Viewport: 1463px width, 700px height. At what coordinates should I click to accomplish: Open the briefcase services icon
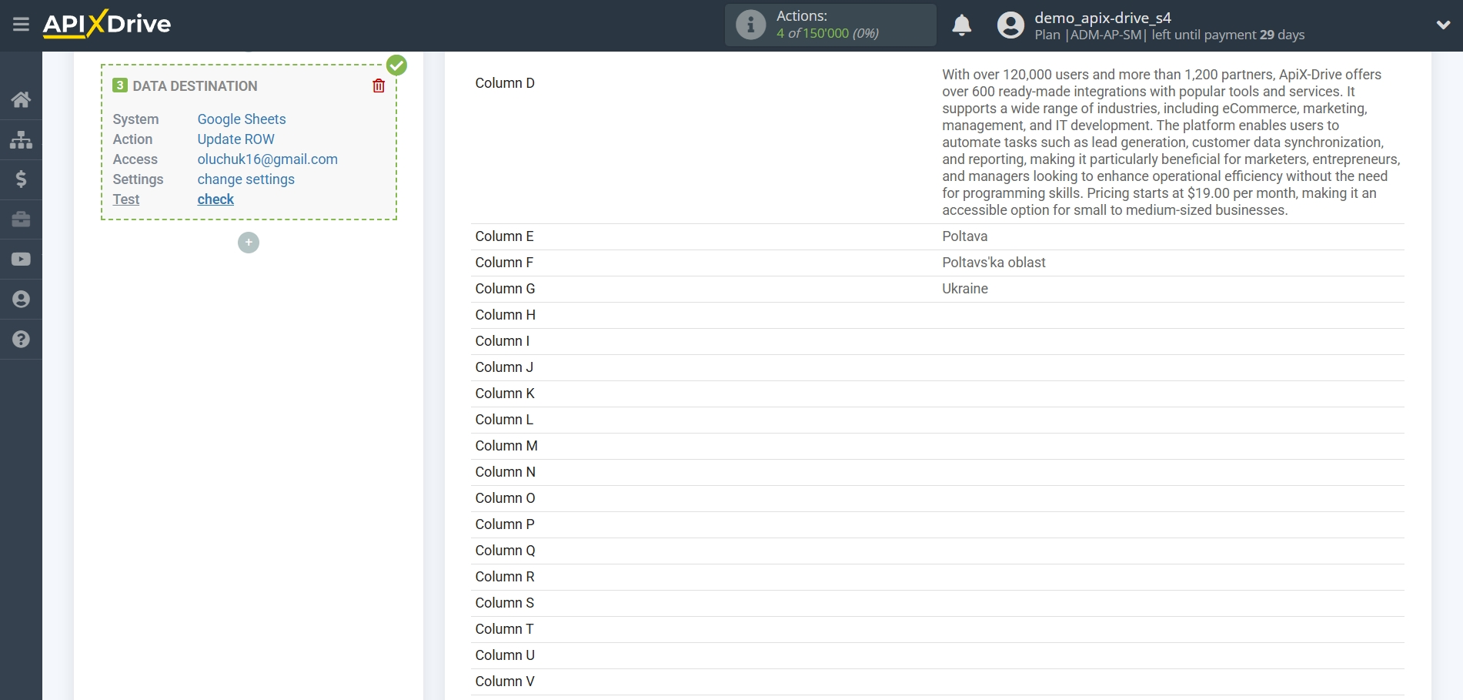click(21, 219)
